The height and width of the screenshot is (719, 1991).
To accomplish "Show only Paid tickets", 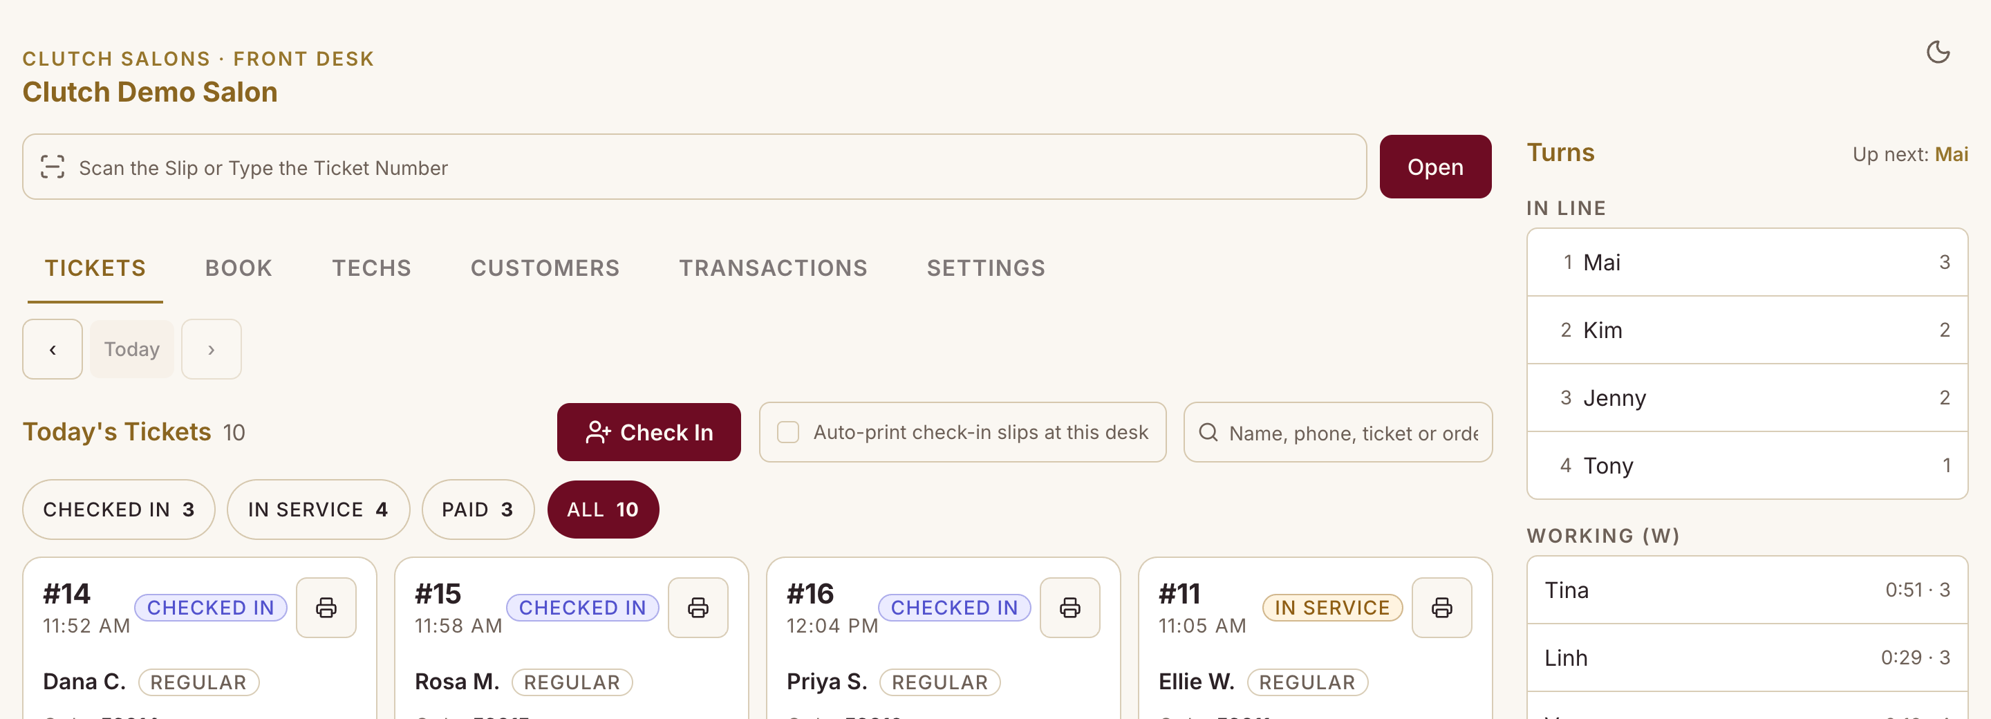I will click(x=478, y=510).
